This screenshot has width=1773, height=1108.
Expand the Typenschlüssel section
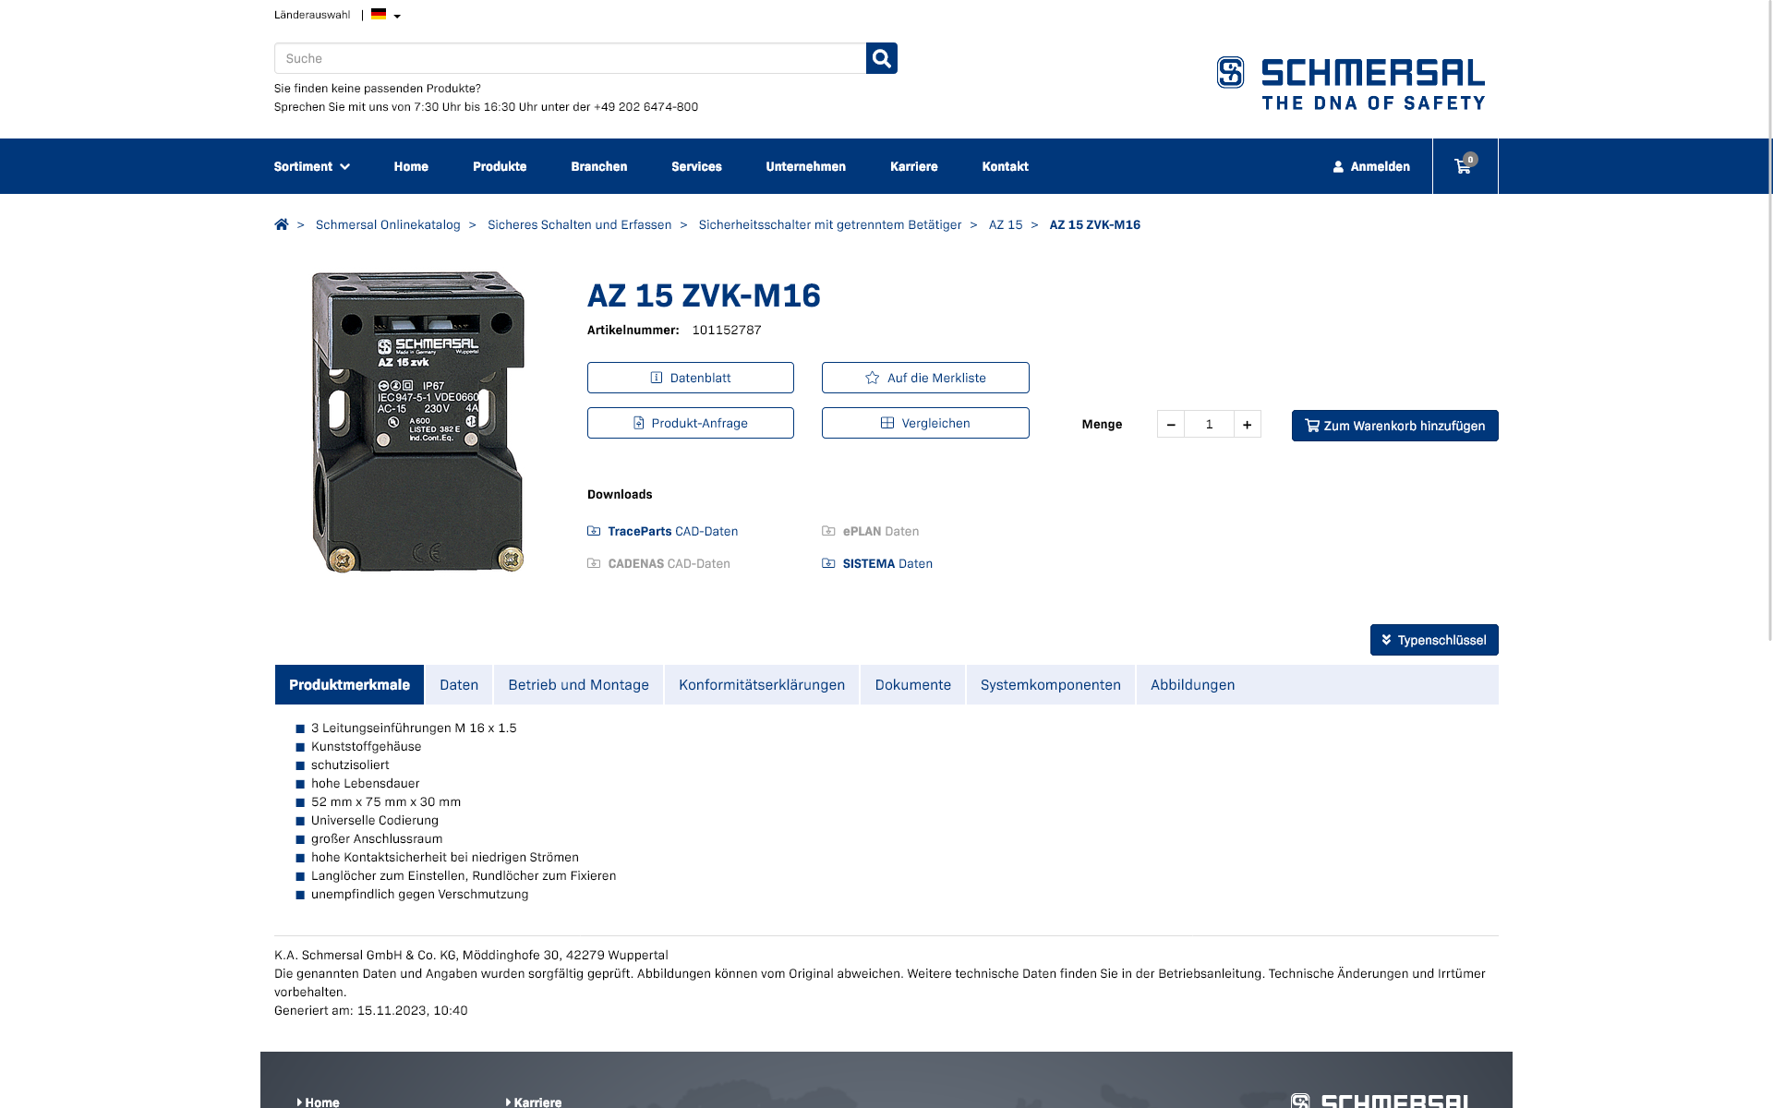pyautogui.click(x=1434, y=640)
